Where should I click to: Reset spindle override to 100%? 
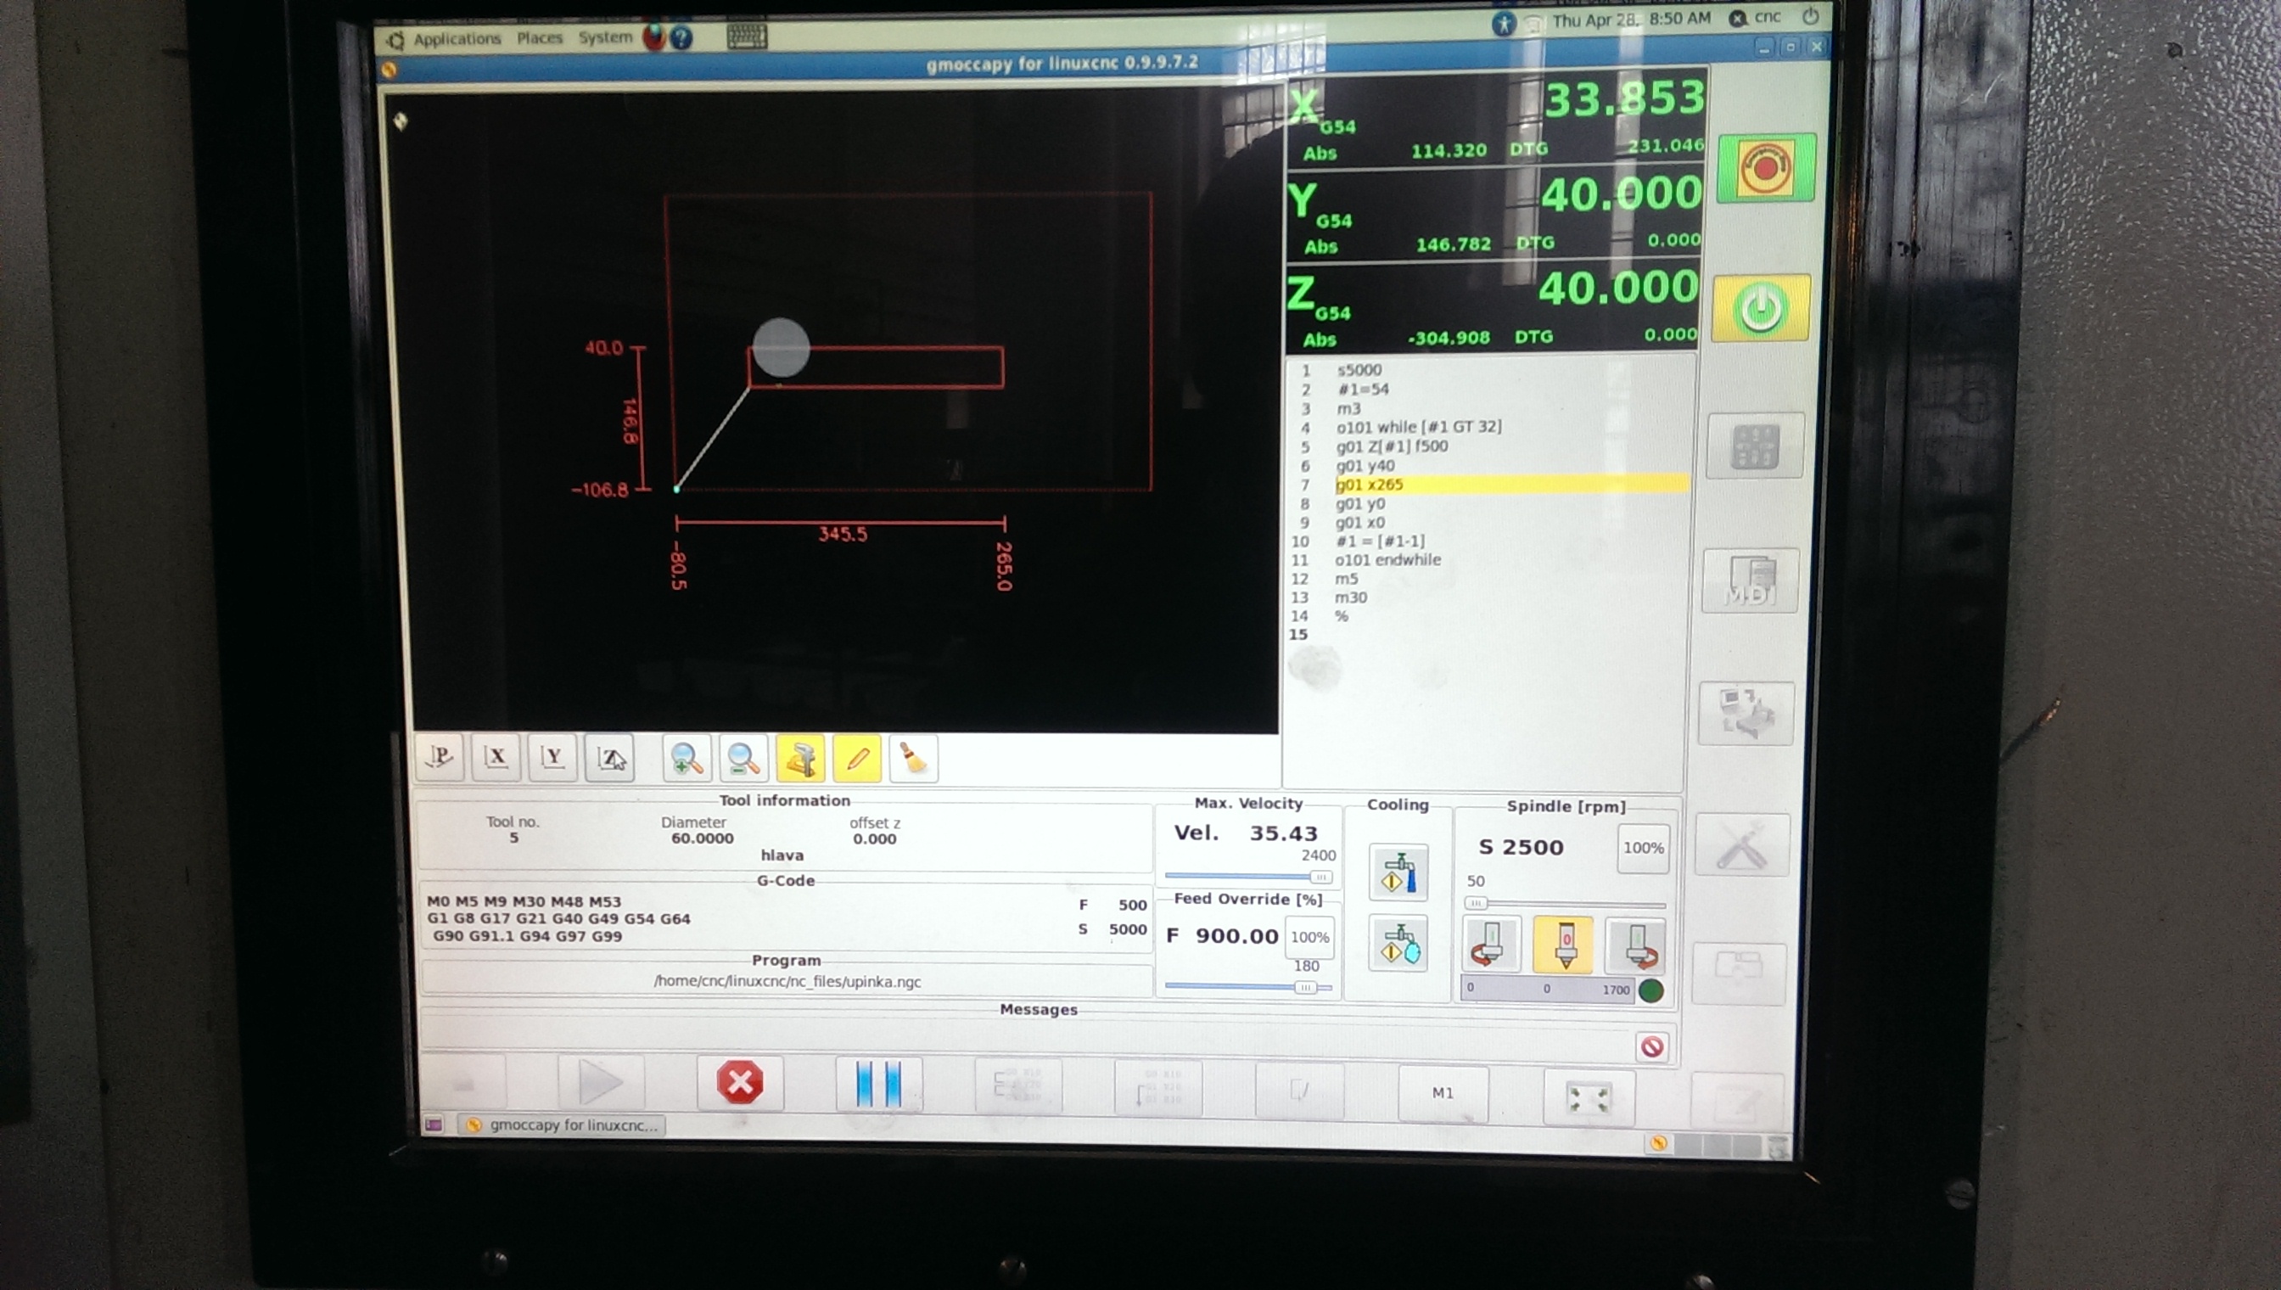coord(1643,848)
